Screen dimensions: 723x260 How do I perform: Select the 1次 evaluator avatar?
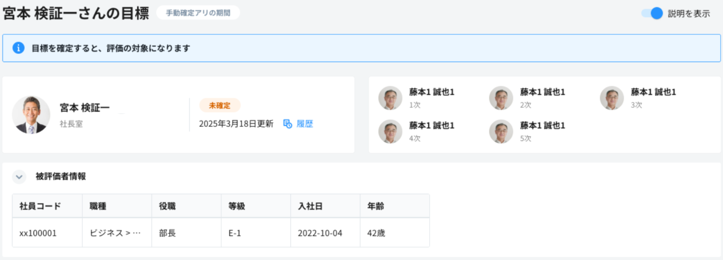(391, 98)
